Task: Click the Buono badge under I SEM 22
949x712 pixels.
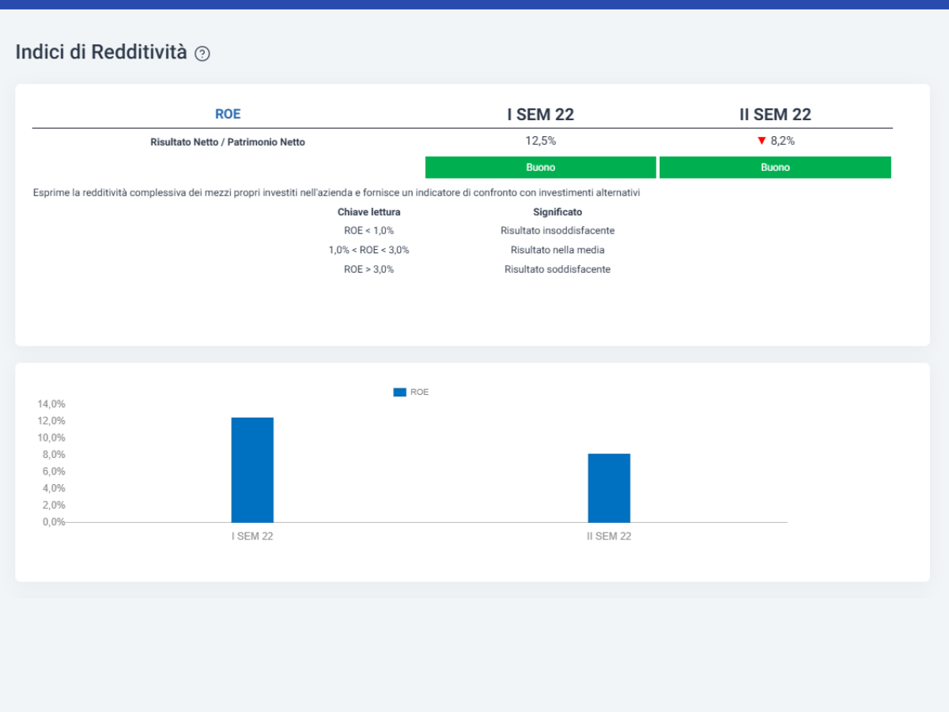Action: tap(541, 167)
